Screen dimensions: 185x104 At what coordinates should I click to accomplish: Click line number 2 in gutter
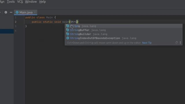pos(16,22)
